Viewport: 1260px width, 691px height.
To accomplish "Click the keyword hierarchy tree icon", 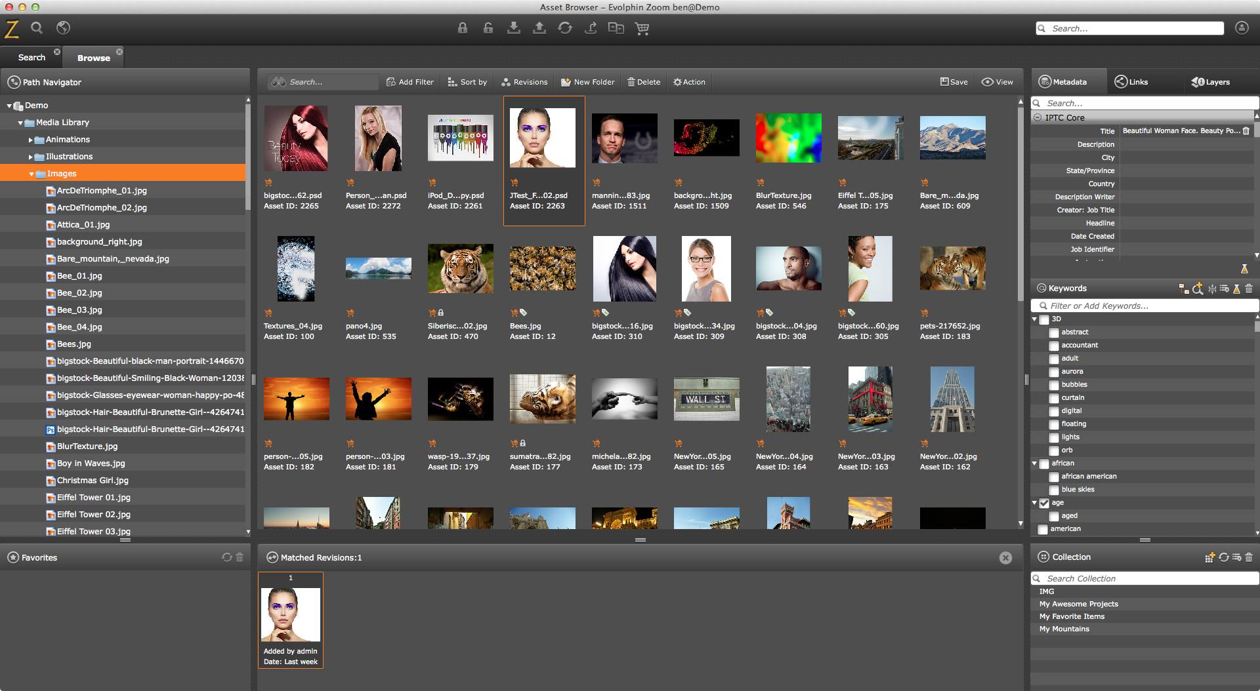I will 1184,288.
